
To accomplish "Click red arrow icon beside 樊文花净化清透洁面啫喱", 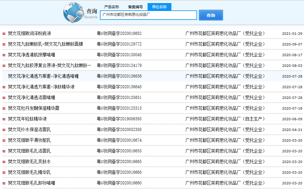I will [4, 98].
